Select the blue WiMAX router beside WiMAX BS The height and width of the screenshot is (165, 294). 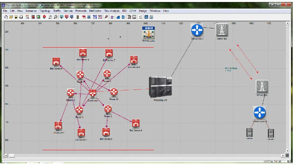(197, 30)
